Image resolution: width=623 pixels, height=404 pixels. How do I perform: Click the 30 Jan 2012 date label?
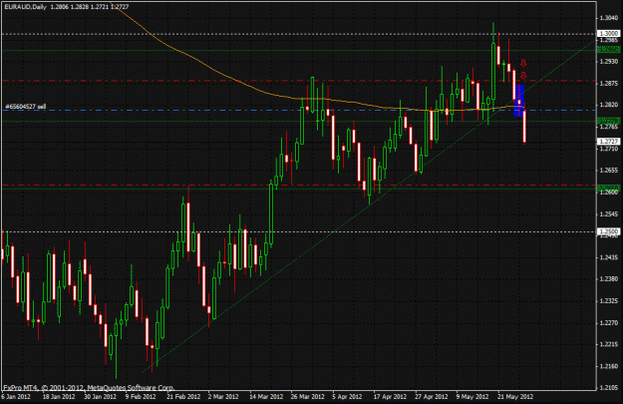click(x=100, y=396)
